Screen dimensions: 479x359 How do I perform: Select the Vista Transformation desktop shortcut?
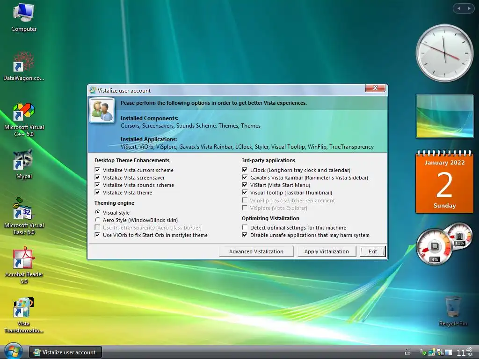click(23, 315)
